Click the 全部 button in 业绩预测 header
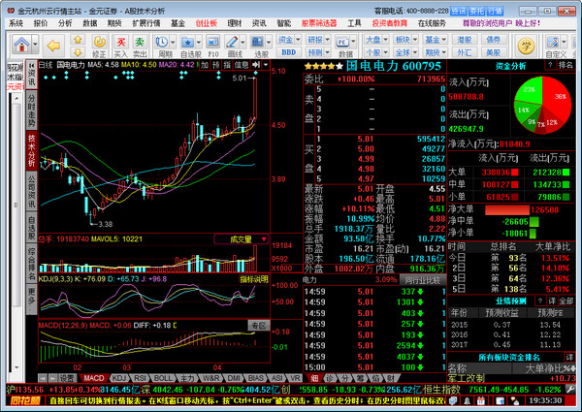This screenshot has height=412, width=582. [566, 301]
